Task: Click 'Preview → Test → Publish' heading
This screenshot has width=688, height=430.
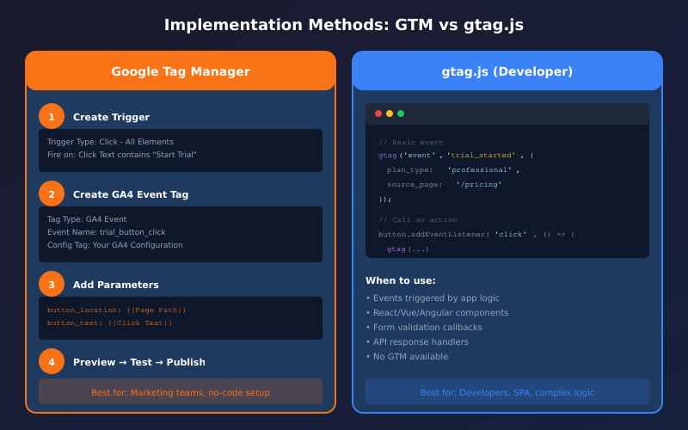Action: point(139,362)
